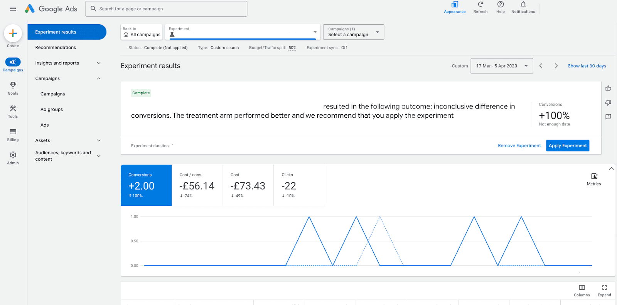Click the Complete status badge
This screenshot has height=305, width=617.
pos(141,93)
